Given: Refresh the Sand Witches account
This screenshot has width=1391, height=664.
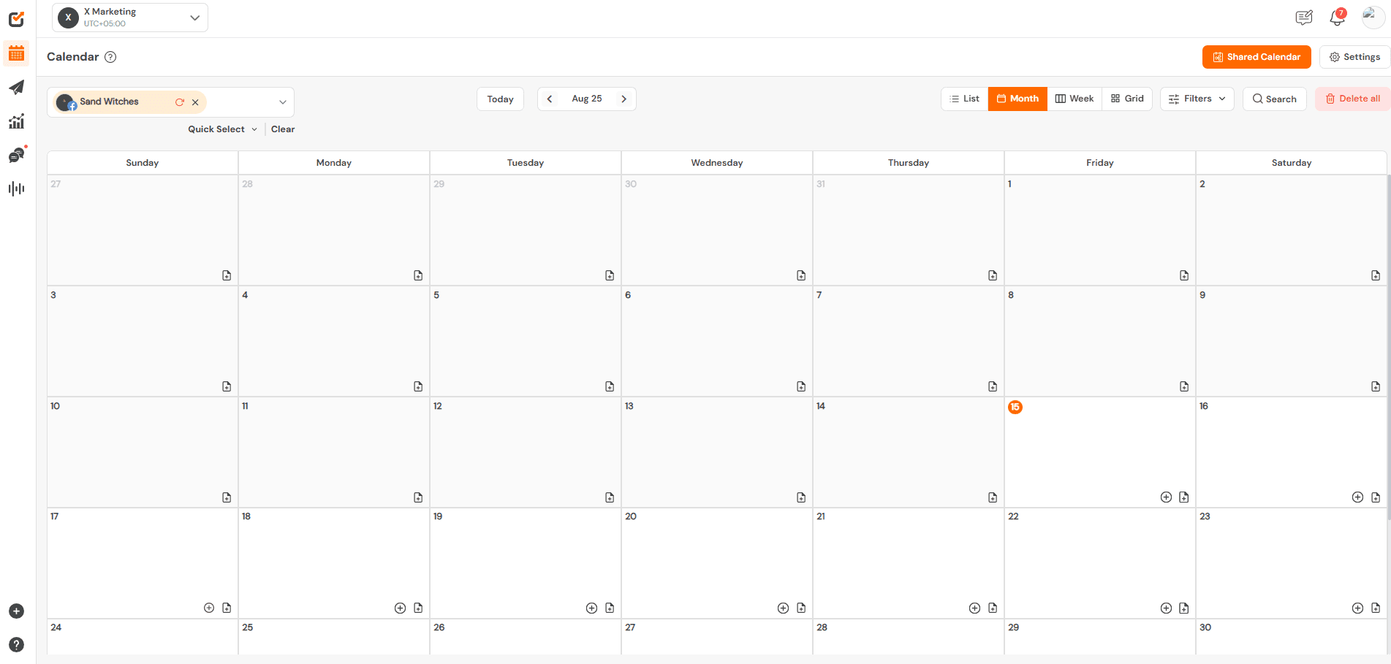Looking at the screenshot, I should [179, 102].
